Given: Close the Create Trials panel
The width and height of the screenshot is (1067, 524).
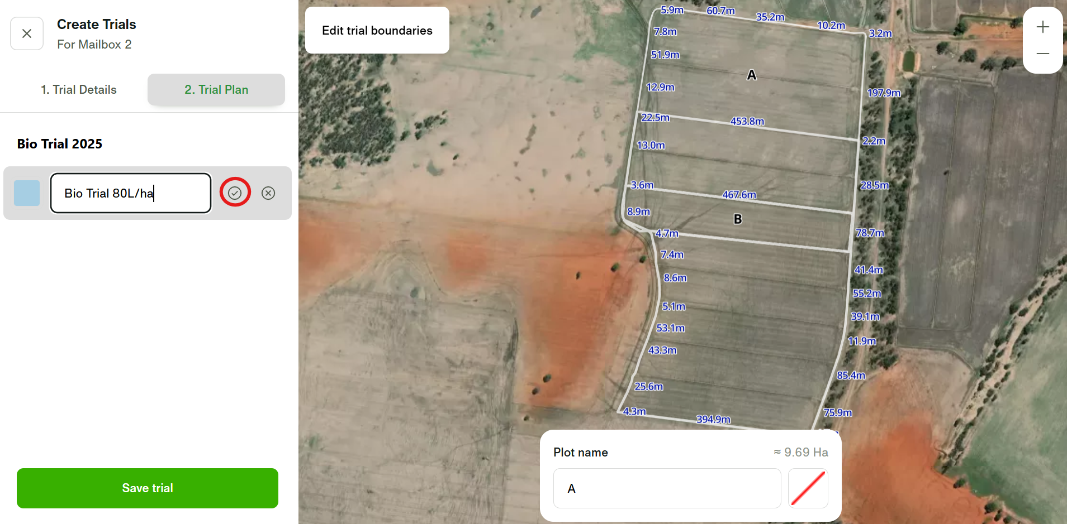Looking at the screenshot, I should coord(27,33).
